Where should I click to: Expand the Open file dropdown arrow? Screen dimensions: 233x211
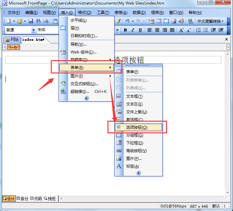25,21
